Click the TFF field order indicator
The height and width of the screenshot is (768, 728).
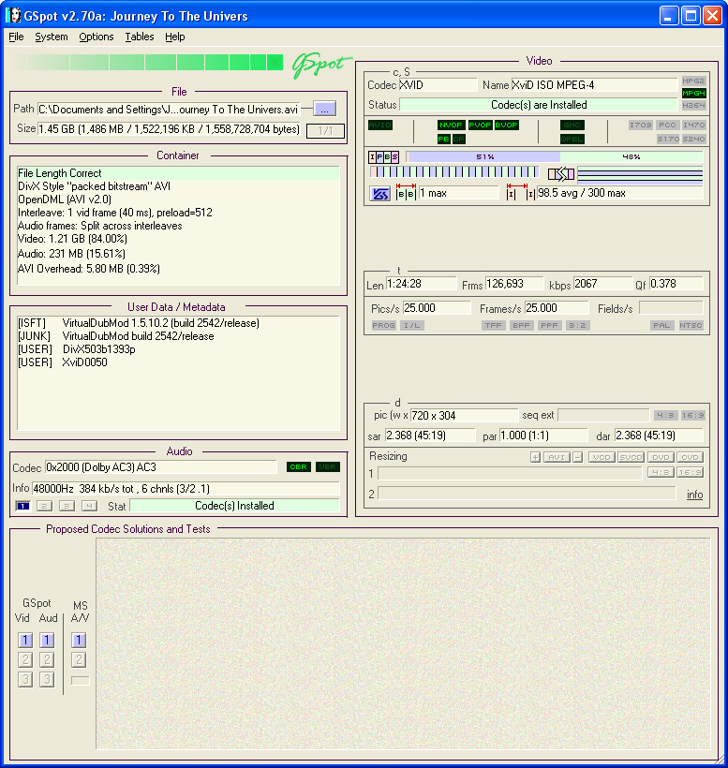494,325
